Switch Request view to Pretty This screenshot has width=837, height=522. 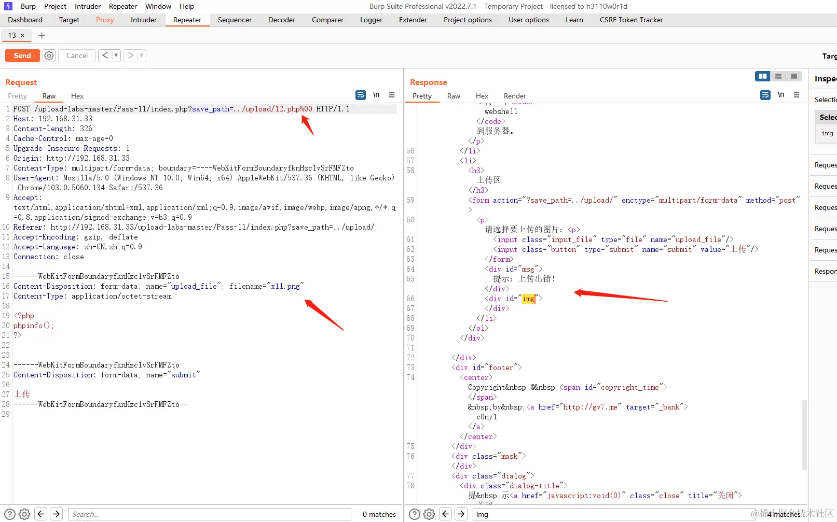[x=18, y=96]
